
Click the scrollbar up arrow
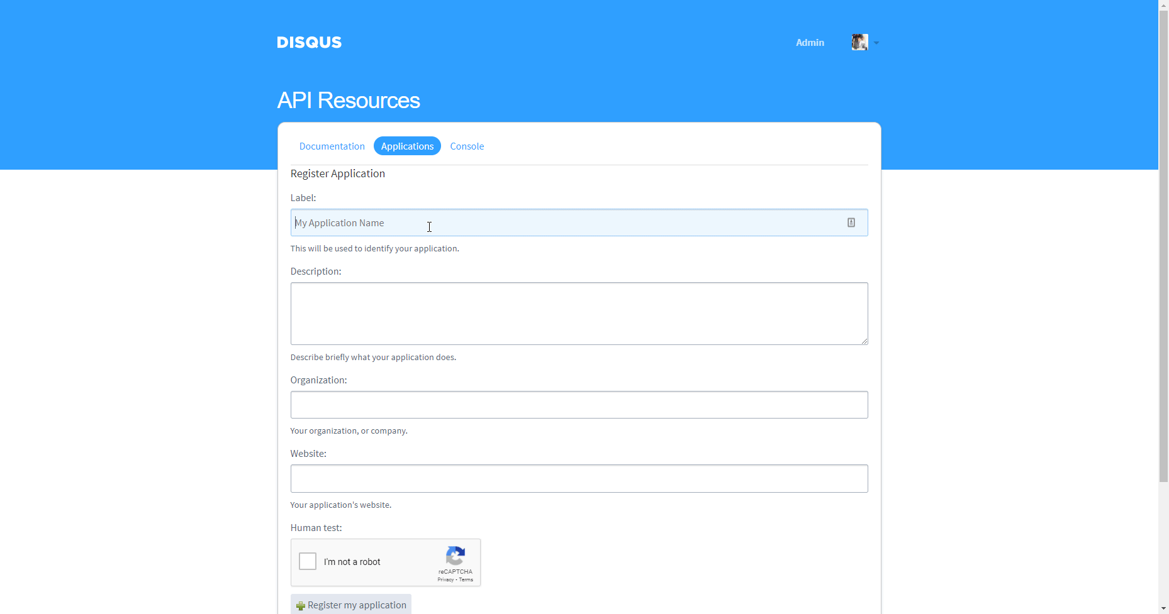(x=1162, y=5)
